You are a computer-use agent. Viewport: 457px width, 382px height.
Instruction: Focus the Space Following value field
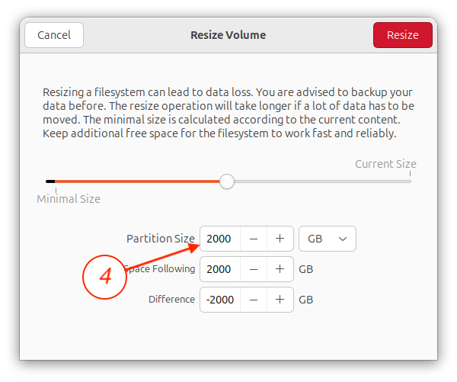pyautogui.click(x=220, y=269)
